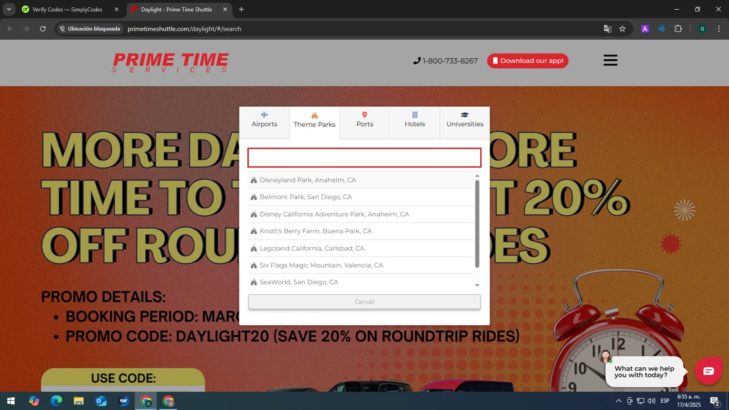This screenshot has height=410, width=729.
Task: Switch to Verify Codes — SimplyCodes tab
Action: coord(67,9)
